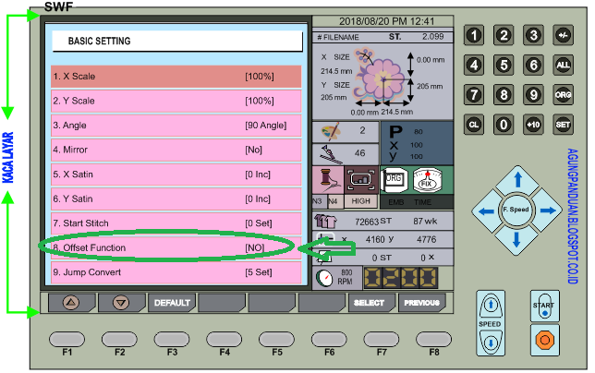Tap the F8 function key
The width and height of the screenshot is (595, 373).
click(x=433, y=339)
